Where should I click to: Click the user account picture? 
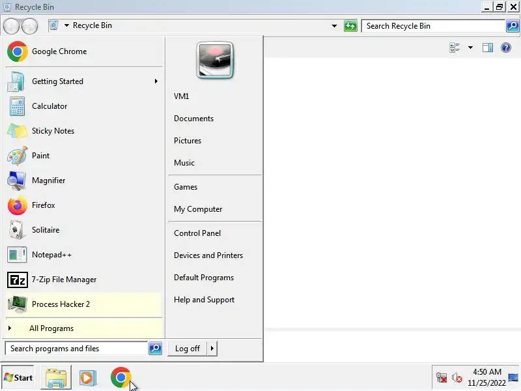(x=215, y=60)
